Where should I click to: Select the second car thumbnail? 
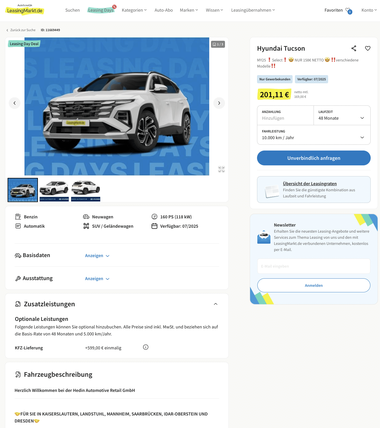(54, 190)
